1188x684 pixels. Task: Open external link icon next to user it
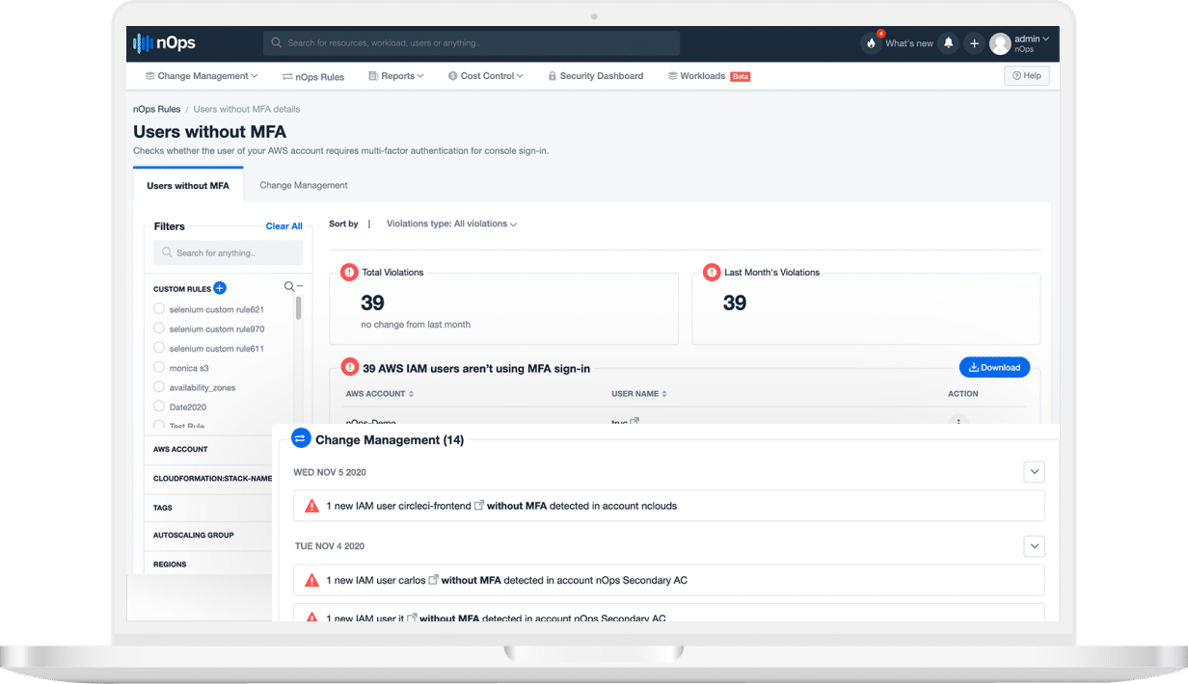click(412, 617)
